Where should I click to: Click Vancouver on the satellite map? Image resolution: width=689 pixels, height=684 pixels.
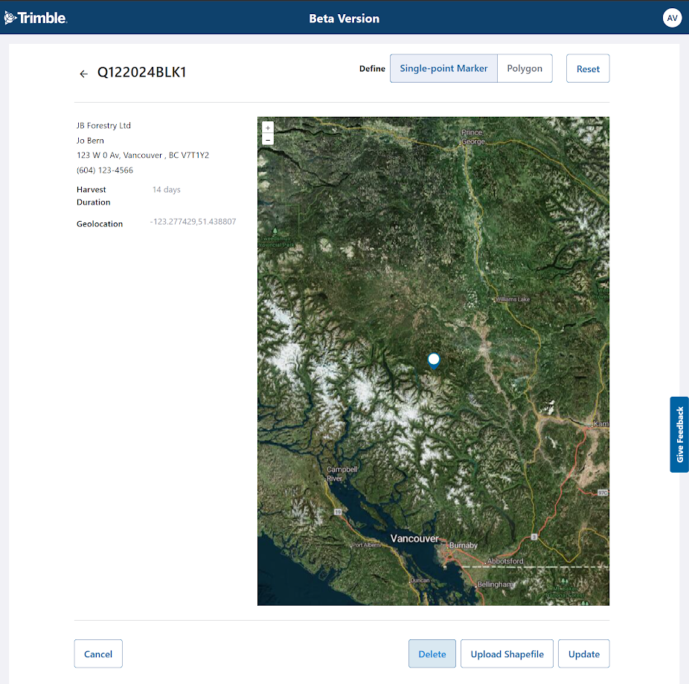tap(414, 537)
